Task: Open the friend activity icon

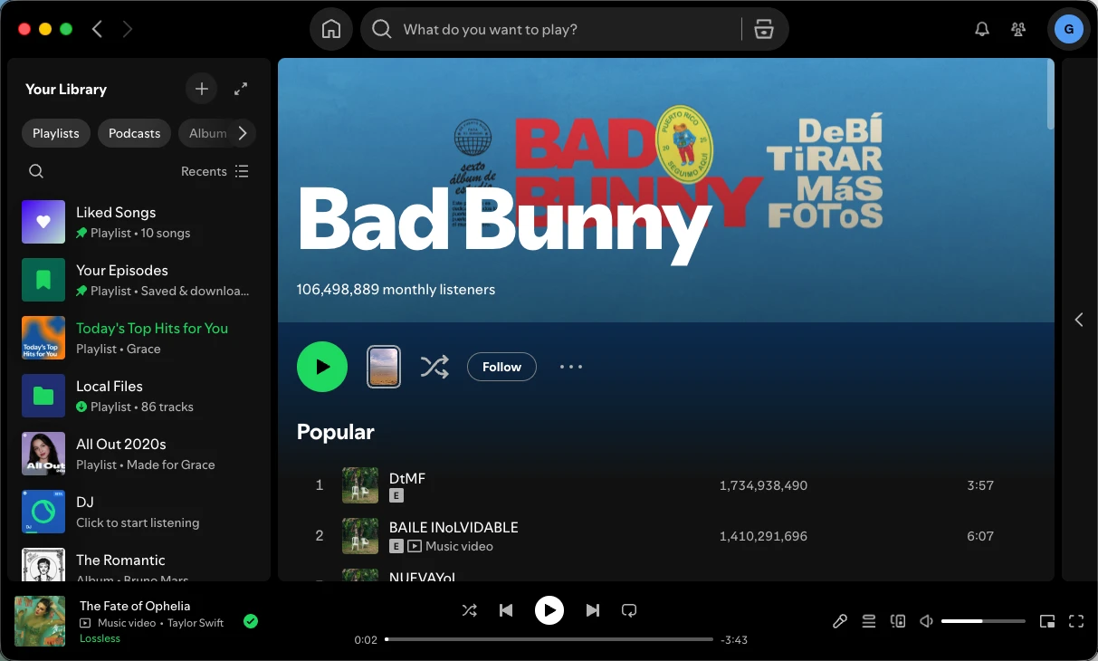Action: click(x=1017, y=28)
